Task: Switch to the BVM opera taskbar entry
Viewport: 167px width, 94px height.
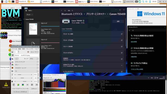Action: 69,2
